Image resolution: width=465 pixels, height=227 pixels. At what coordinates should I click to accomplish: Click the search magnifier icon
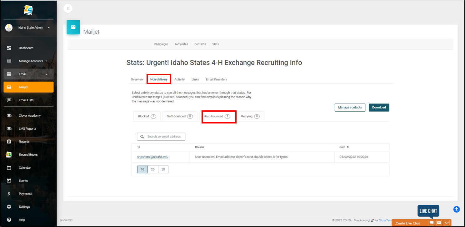pyautogui.click(x=142, y=137)
